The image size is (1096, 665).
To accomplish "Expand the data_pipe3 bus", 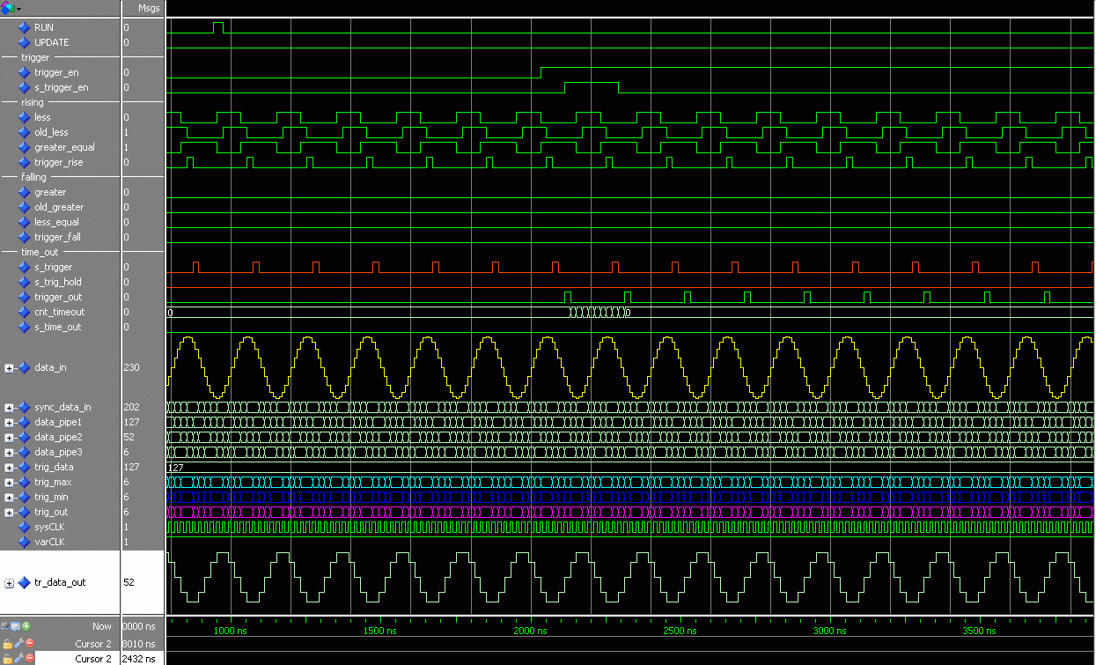I will coord(9,453).
